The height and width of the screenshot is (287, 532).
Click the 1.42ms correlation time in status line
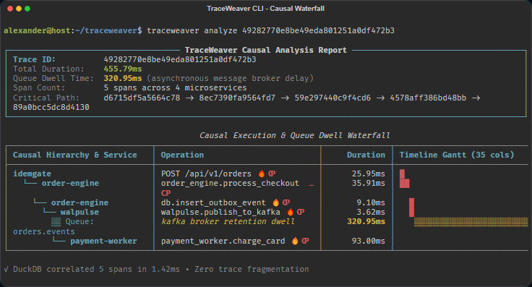point(166,270)
